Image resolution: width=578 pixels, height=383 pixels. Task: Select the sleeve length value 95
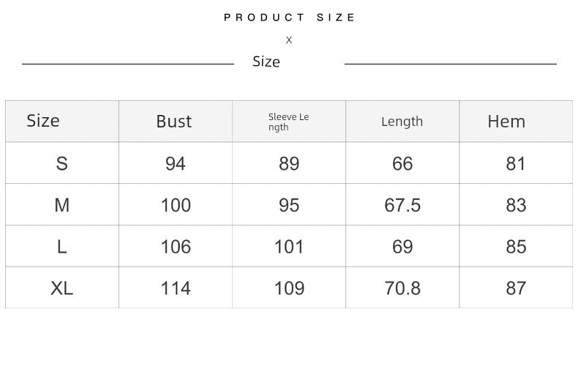coord(289,205)
